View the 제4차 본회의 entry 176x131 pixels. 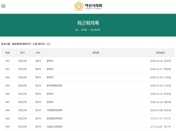coord(50,77)
